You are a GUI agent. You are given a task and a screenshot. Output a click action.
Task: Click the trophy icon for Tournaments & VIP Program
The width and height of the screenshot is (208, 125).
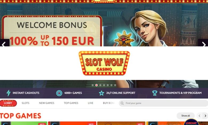pyautogui.click(x=155, y=93)
